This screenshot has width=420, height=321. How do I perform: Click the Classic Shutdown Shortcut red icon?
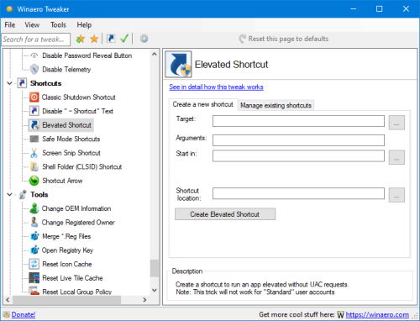tap(34, 97)
